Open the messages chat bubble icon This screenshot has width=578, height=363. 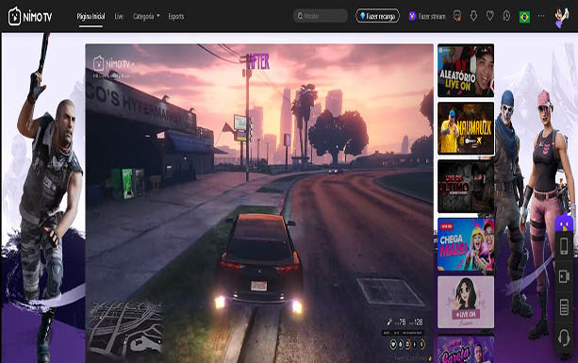[457, 16]
